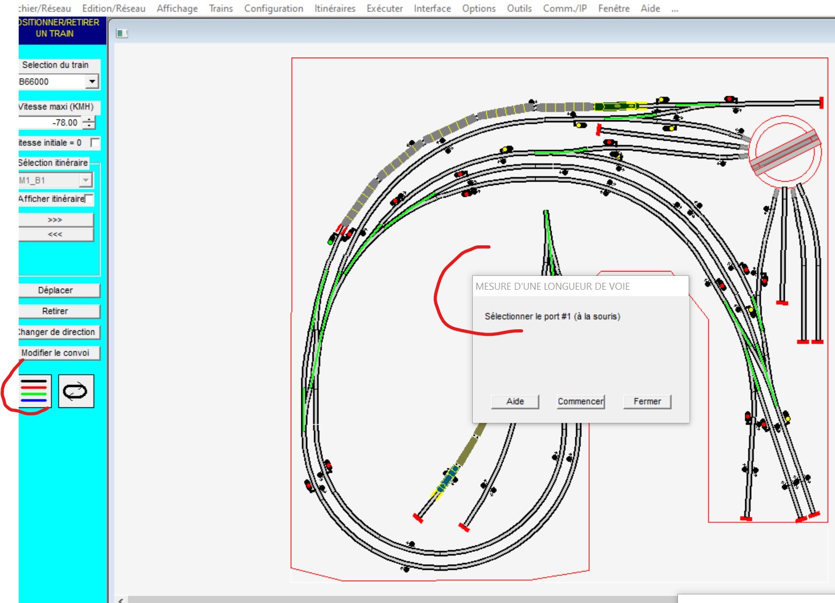Click the >>> button
Viewport: 835px width, 603px height.
pos(56,220)
